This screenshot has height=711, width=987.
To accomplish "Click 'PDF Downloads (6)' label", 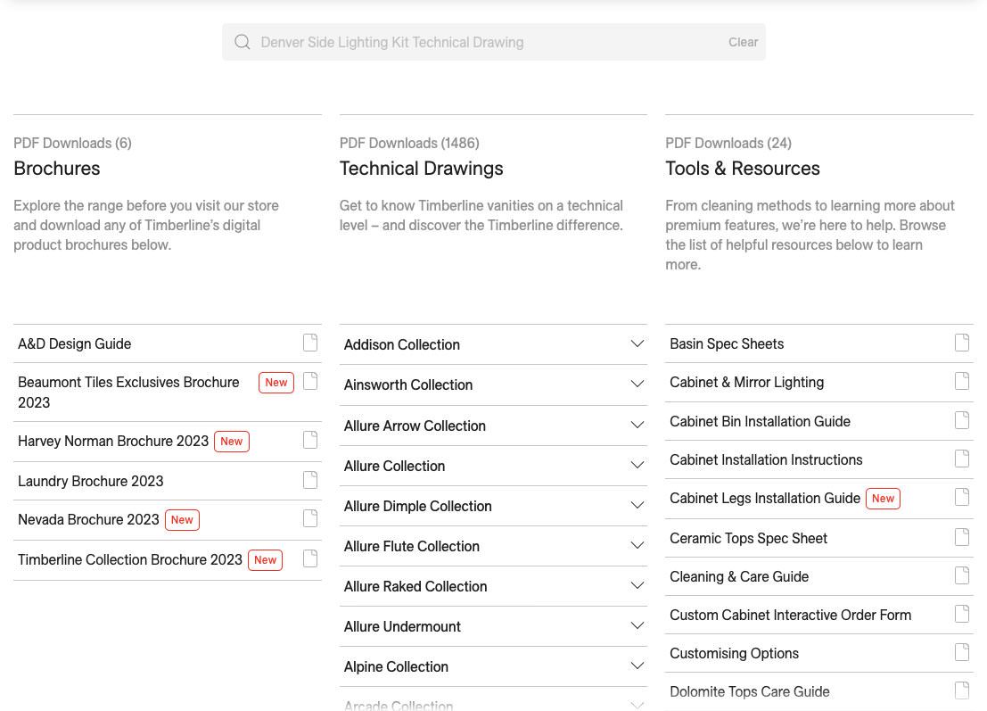I will (72, 143).
